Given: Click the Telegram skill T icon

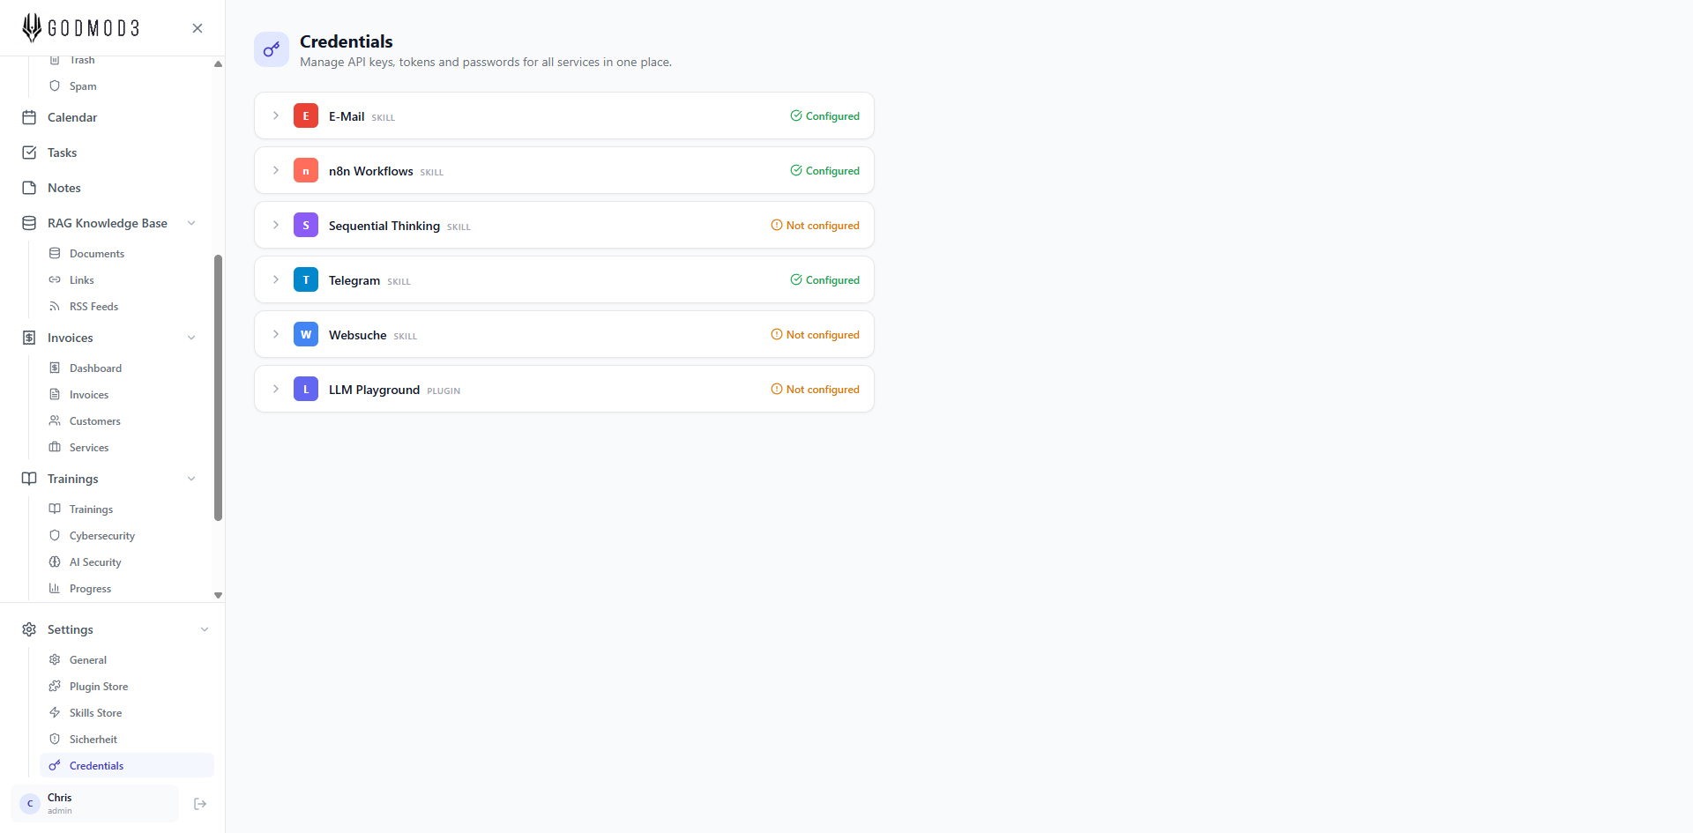Looking at the screenshot, I should pyautogui.click(x=306, y=280).
